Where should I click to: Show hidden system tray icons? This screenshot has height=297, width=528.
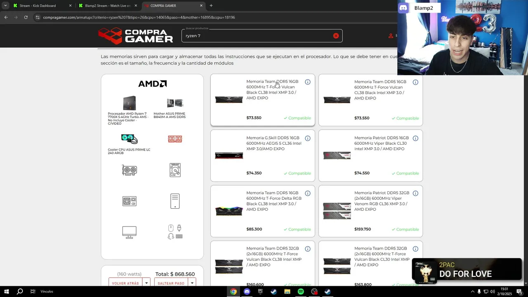click(472, 292)
